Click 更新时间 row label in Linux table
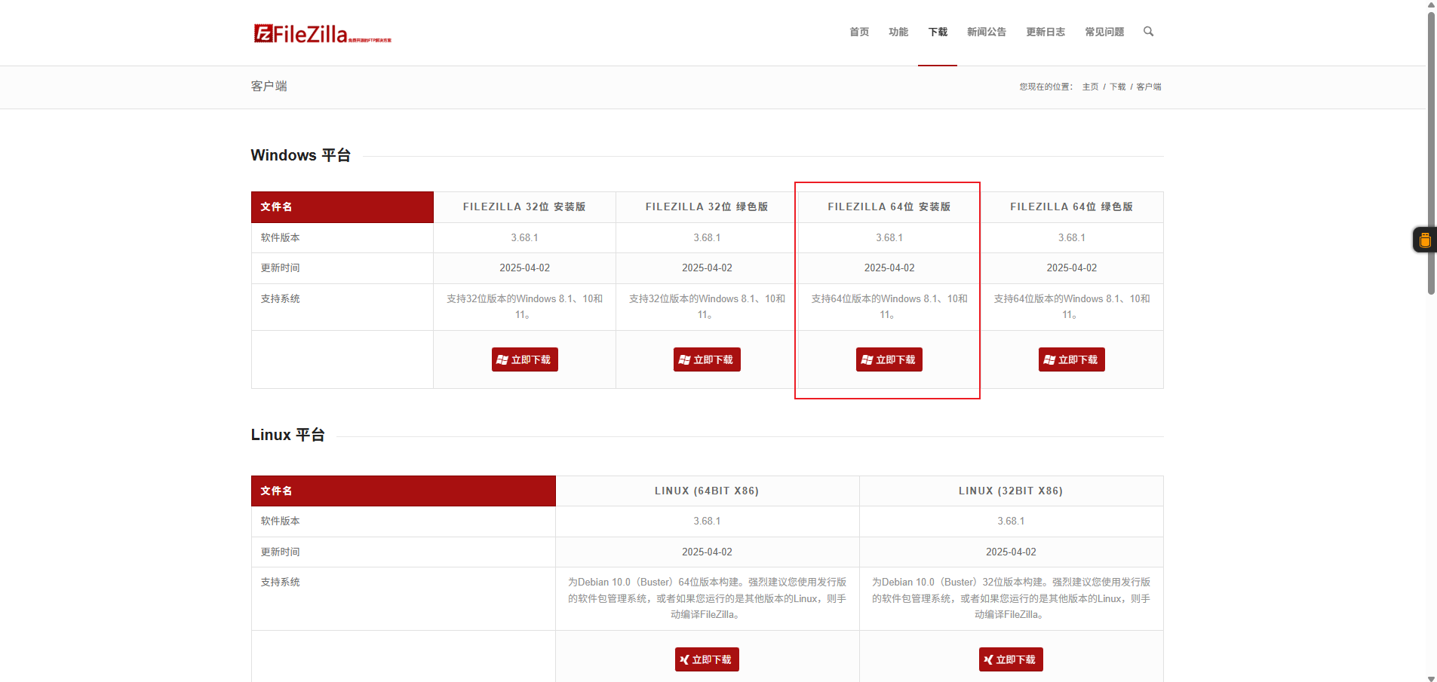The image size is (1437, 682). tap(281, 552)
